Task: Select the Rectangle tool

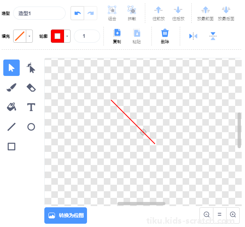Action: pyautogui.click(x=11, y=147)
